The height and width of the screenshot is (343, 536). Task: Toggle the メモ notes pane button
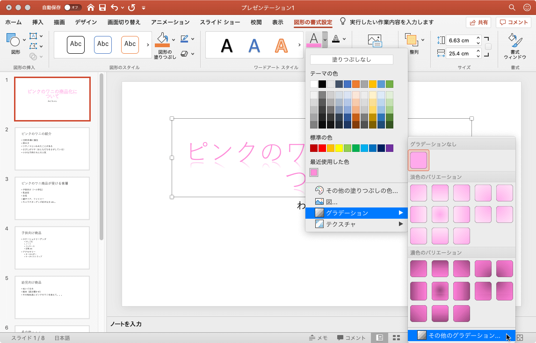coord(319,338)
